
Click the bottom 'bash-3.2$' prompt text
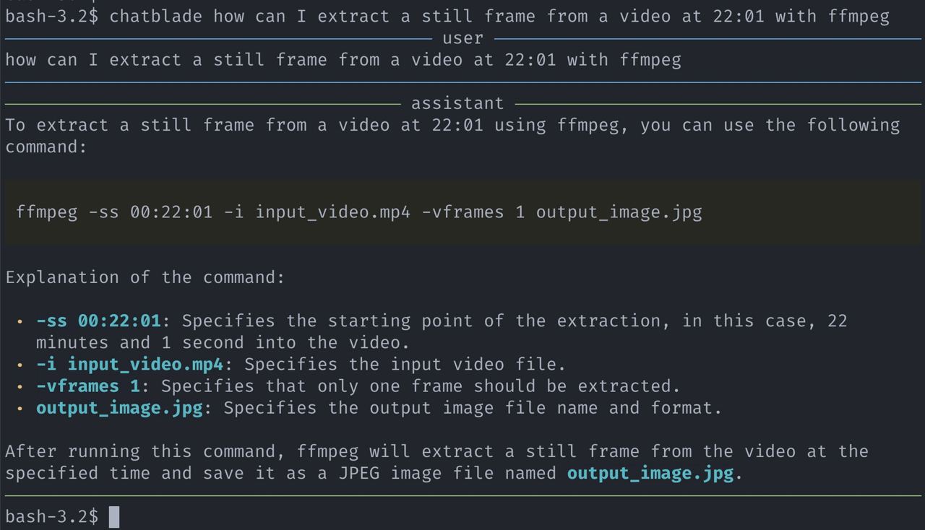pyautogui.click(x=52, y=517)
